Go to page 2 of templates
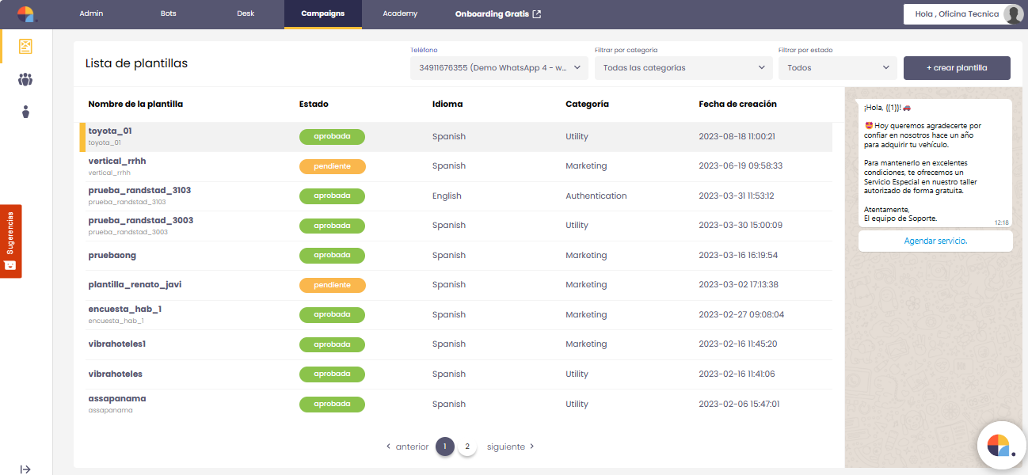 click(x=467, y=446)
